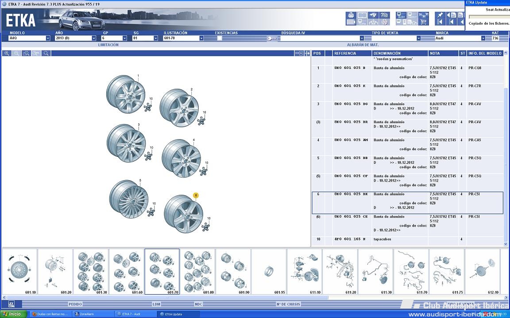Click the multiple shopping carts icon

(424, 15)
